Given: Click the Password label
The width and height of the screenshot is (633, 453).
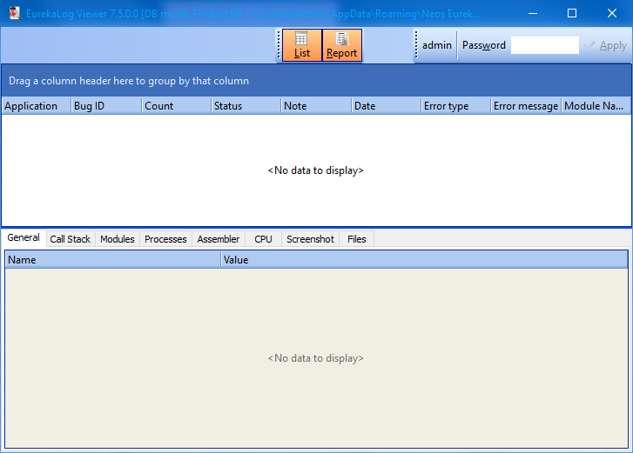Looking at the screenshot, I should (x=483, y=45).
